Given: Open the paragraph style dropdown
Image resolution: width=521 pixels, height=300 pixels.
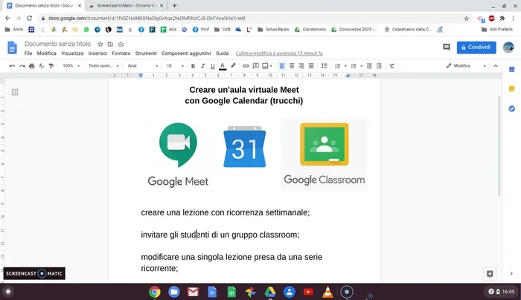Looking at the screenshot, I should pyautogui.click(x=103, y=66).
